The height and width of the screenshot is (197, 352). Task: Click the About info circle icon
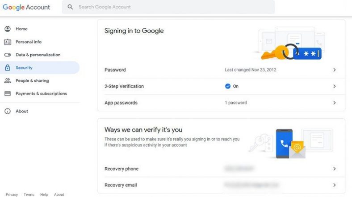8,111
